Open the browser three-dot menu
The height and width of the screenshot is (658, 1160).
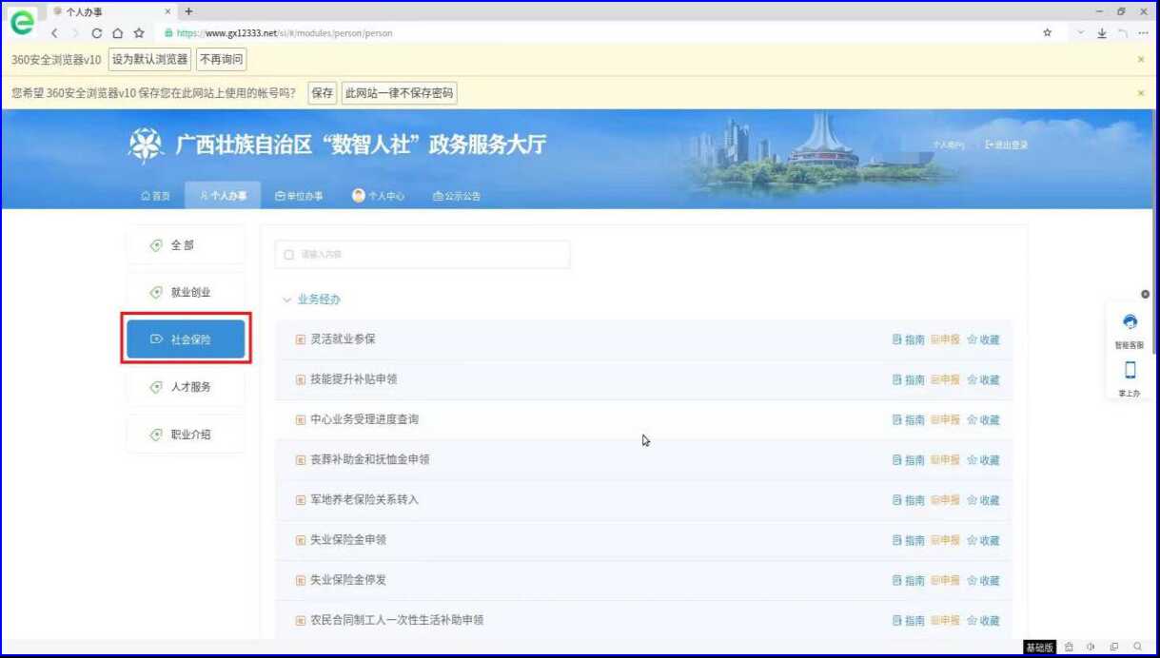(x=1143, y=32)
